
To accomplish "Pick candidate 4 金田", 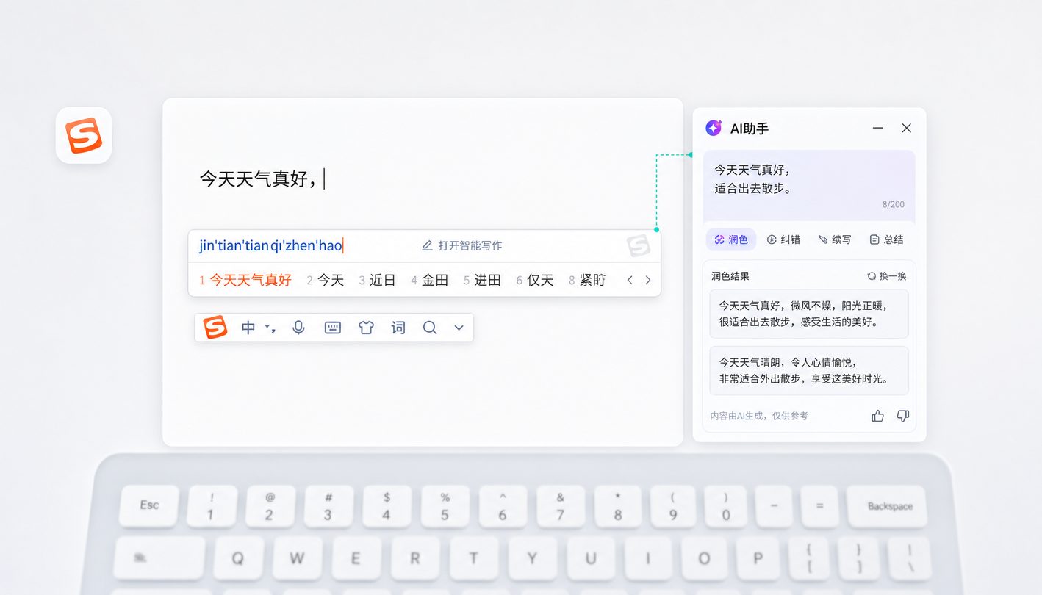I will pos(430,280).
